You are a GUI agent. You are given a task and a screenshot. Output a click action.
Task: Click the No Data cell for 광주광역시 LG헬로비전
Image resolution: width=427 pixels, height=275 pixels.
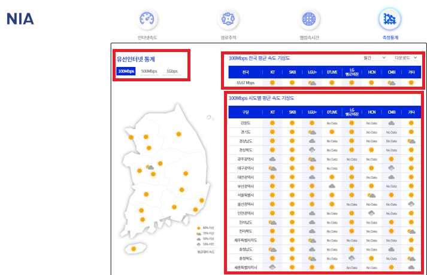coord(352,159)
